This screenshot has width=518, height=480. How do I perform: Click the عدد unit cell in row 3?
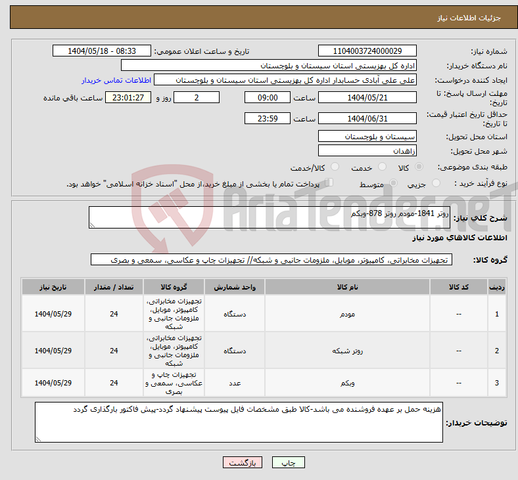(x=235, y=383)
